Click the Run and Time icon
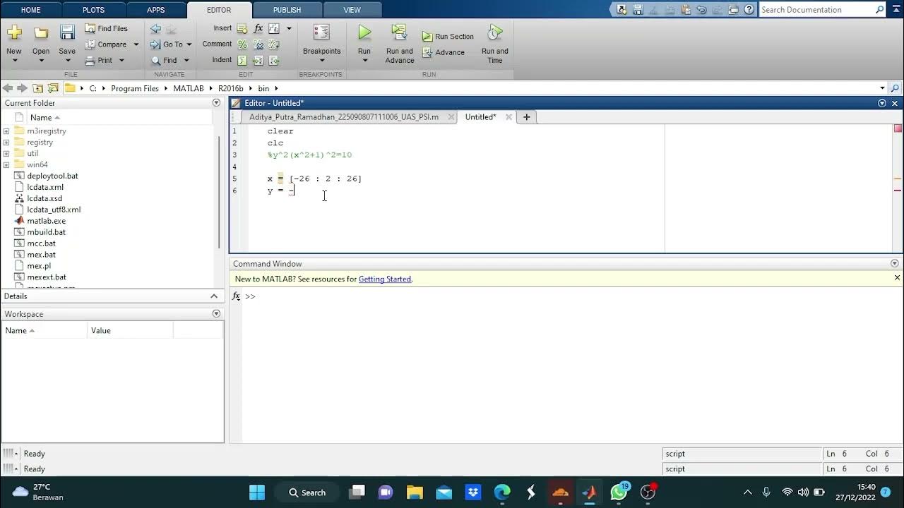904x508 pixels. (495, 32)
